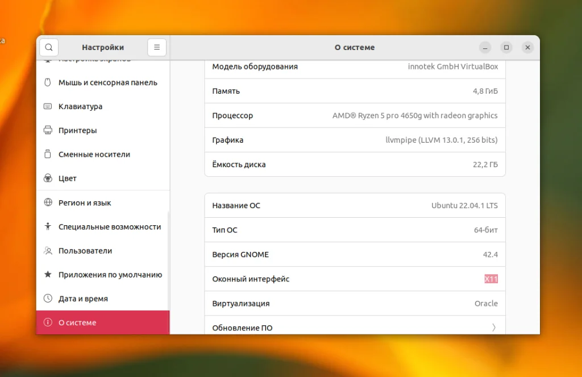
Task: Click the info icon next to О системе
Action: (47, 322)
